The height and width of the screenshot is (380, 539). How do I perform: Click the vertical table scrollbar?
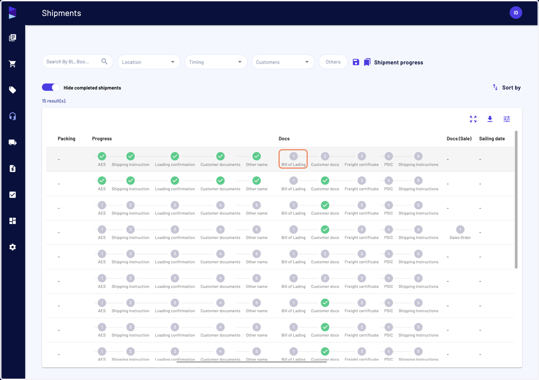(516, 200)
